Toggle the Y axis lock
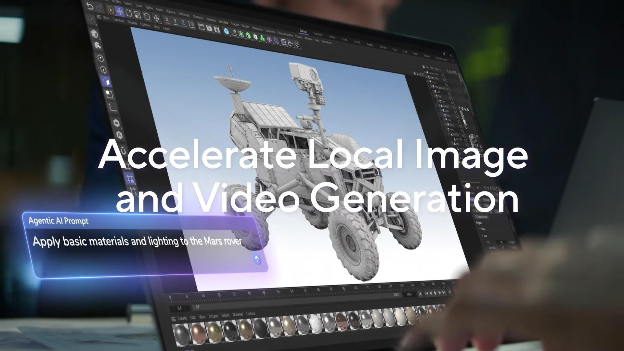 point(175,22)
